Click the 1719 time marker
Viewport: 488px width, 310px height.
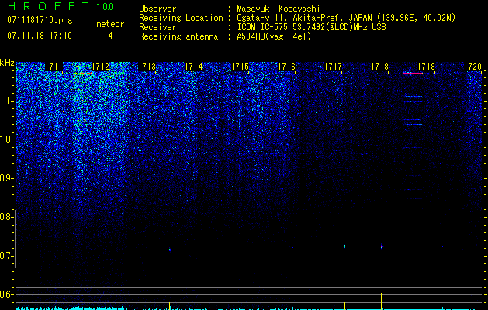[x=426, y=67]
